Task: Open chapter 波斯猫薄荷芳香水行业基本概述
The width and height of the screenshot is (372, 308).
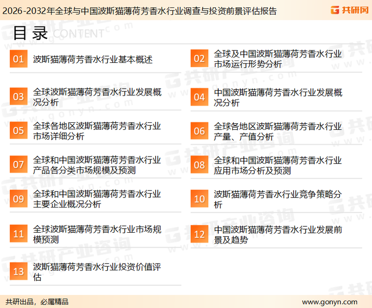Action: (x=92, y=59)
